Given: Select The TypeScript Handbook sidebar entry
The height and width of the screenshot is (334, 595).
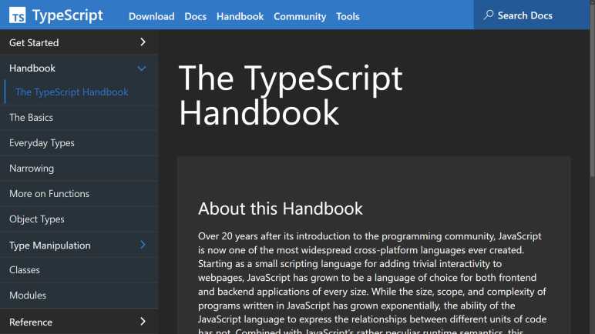Looking at the screenshot, I should coord(72,92).
